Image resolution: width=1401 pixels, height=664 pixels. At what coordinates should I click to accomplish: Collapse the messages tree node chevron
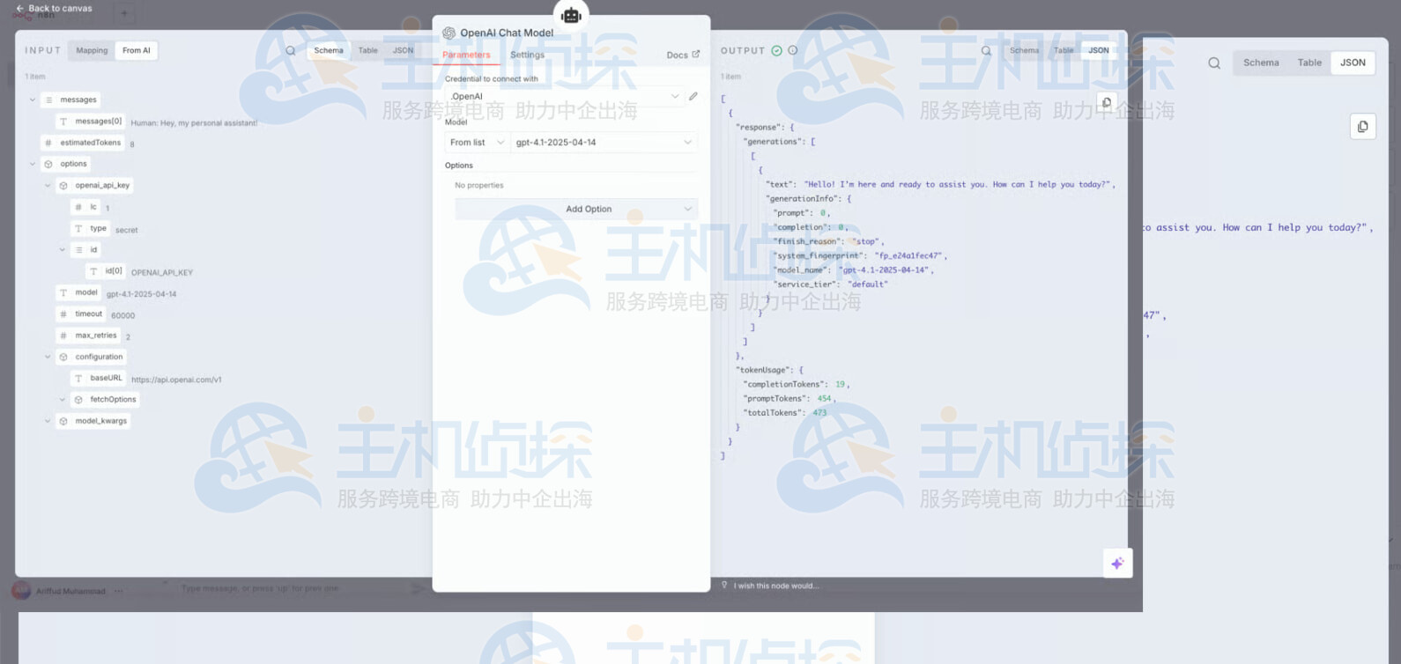[x=33, y=100]
